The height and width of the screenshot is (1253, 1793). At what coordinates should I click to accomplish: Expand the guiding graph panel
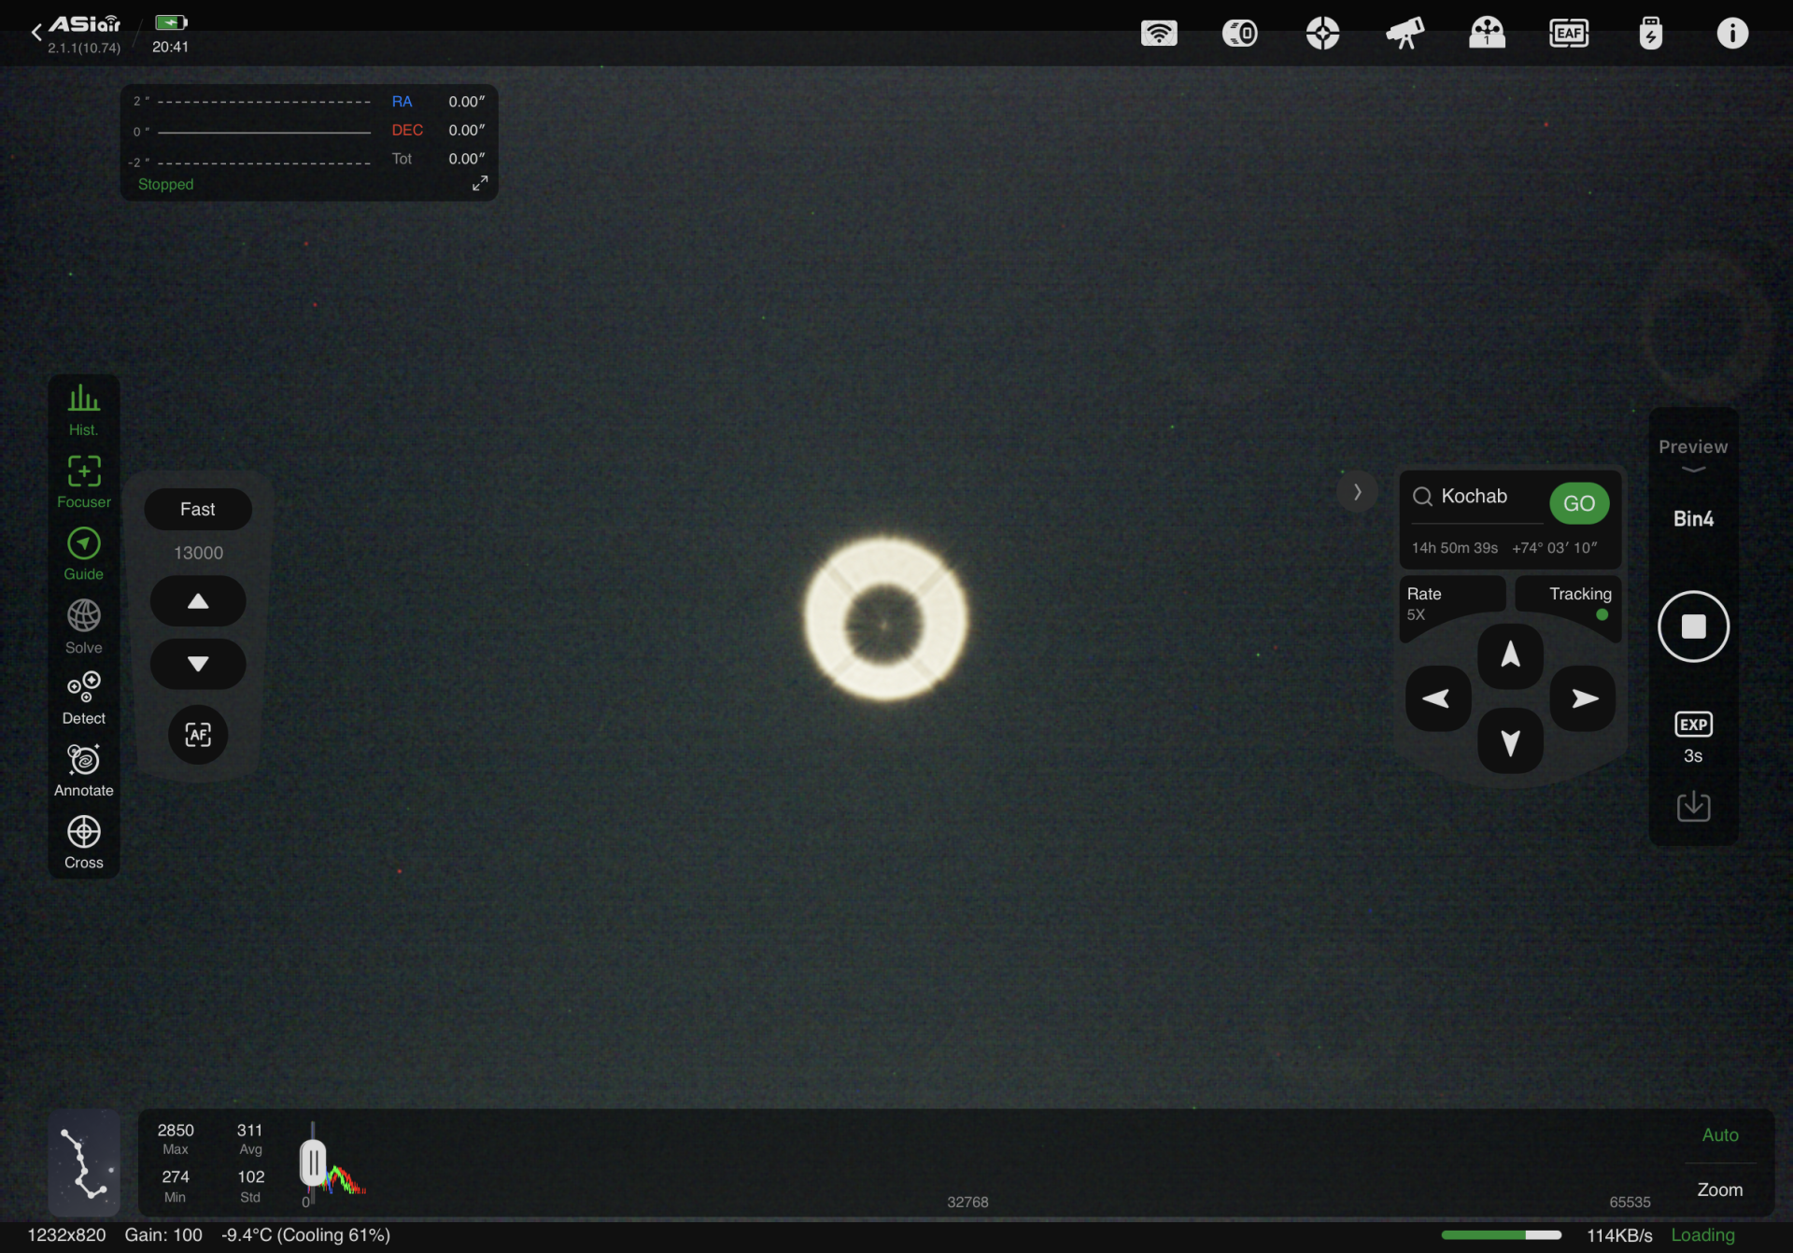pos(479,183)
